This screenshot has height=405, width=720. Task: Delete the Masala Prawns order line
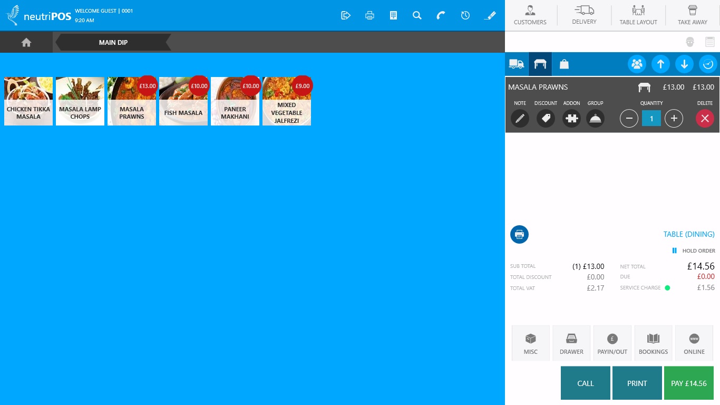[x=705, y=119]
